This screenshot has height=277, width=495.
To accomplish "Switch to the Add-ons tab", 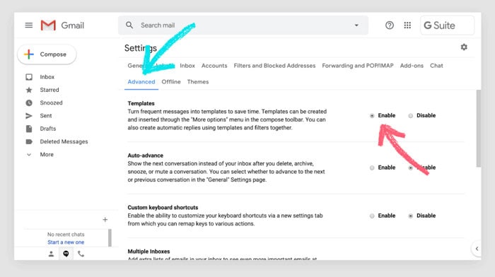I will click(412, 66).
